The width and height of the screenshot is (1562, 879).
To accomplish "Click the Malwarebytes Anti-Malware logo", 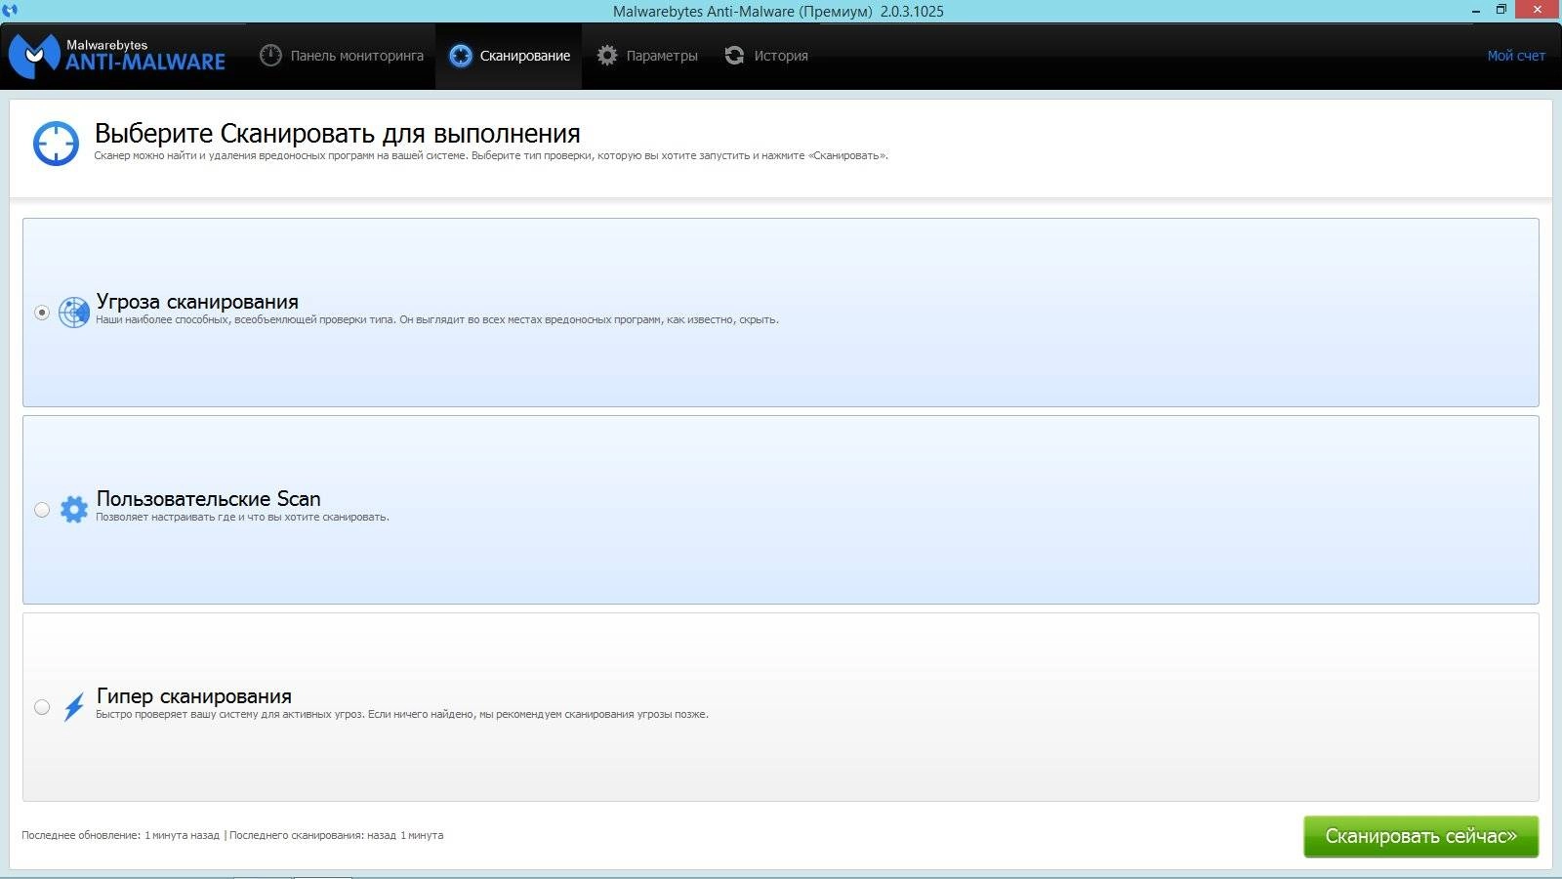I will click(117, 56).
